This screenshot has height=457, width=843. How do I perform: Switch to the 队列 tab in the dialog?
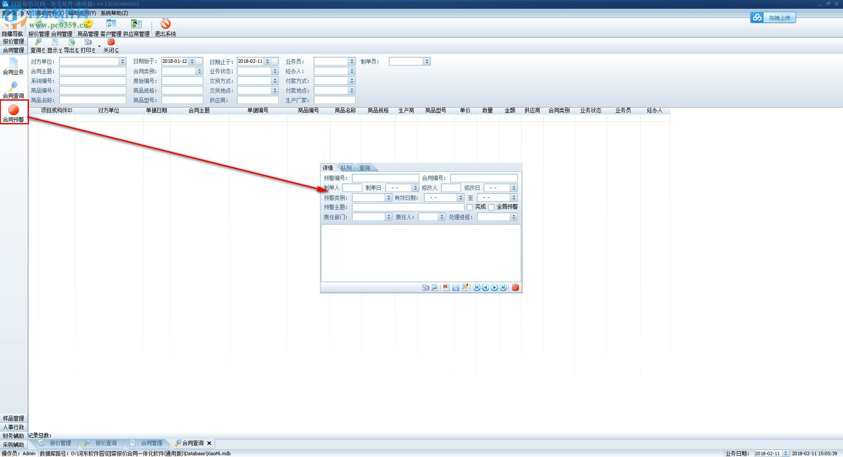346,168
